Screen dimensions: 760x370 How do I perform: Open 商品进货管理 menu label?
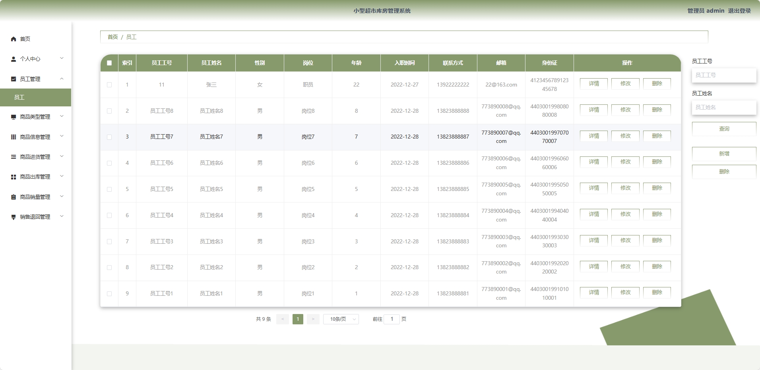click(35, 157)
